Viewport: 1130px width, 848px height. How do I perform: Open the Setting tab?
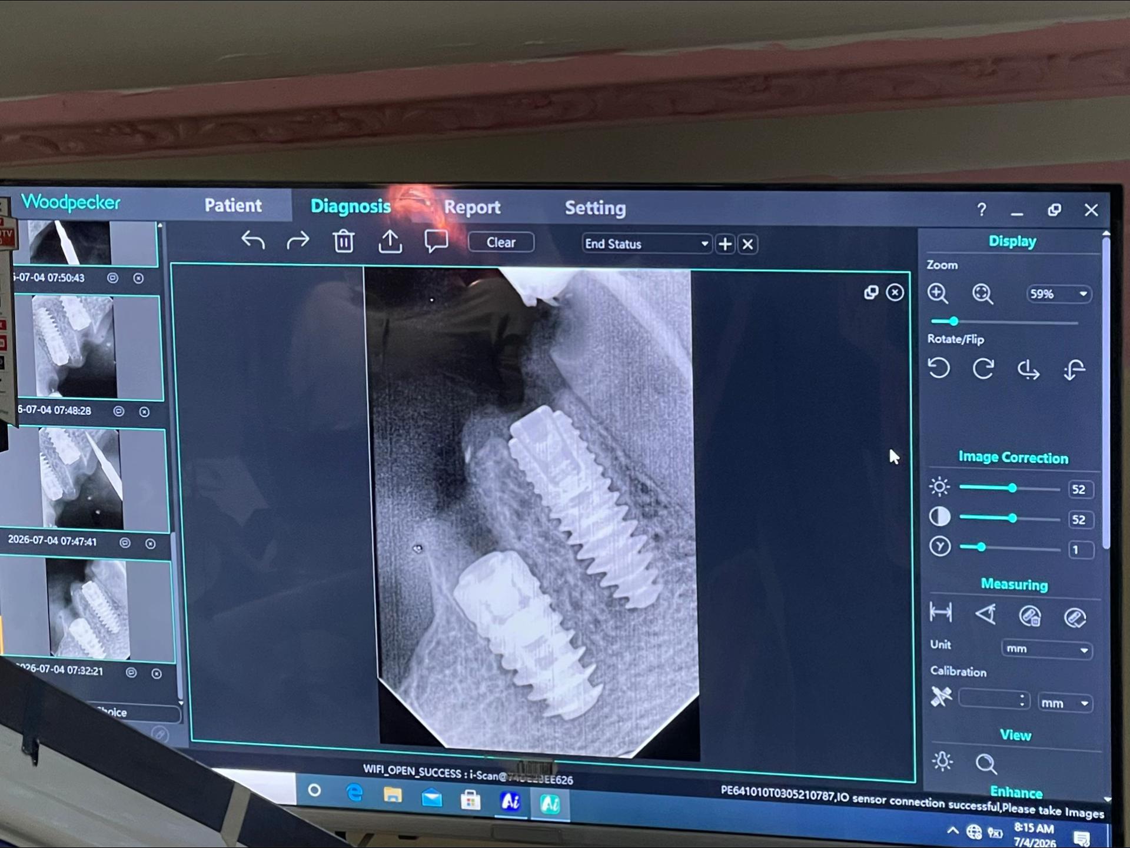[595, 208]
